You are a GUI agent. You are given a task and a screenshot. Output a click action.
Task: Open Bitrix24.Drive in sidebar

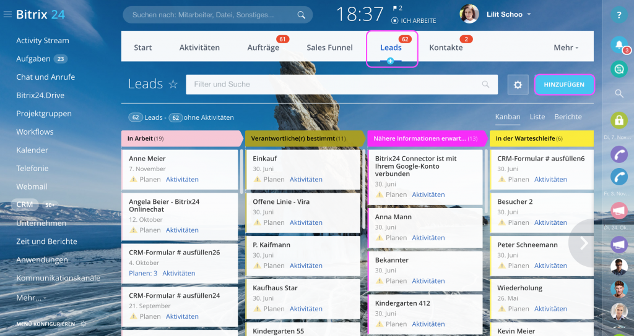point(40,95)
